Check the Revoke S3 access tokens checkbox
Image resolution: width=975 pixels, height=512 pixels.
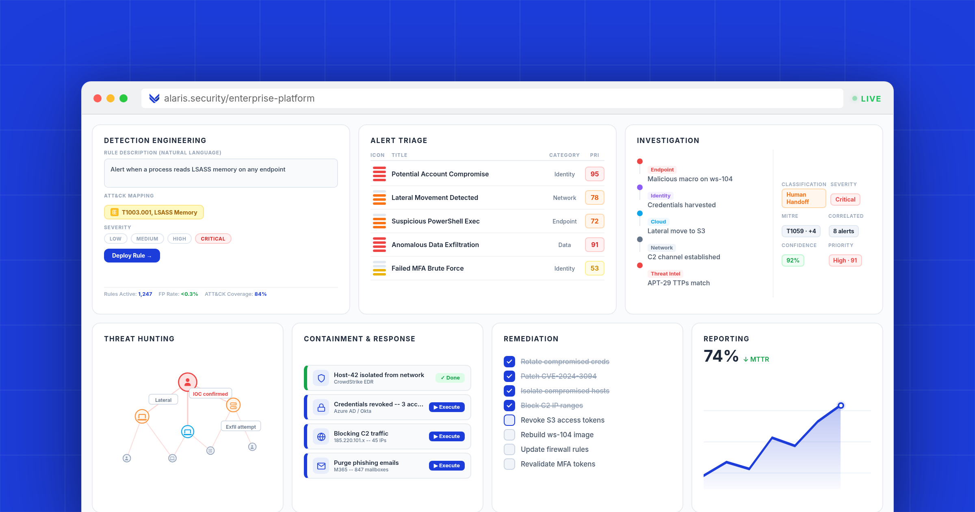point(509,420)
